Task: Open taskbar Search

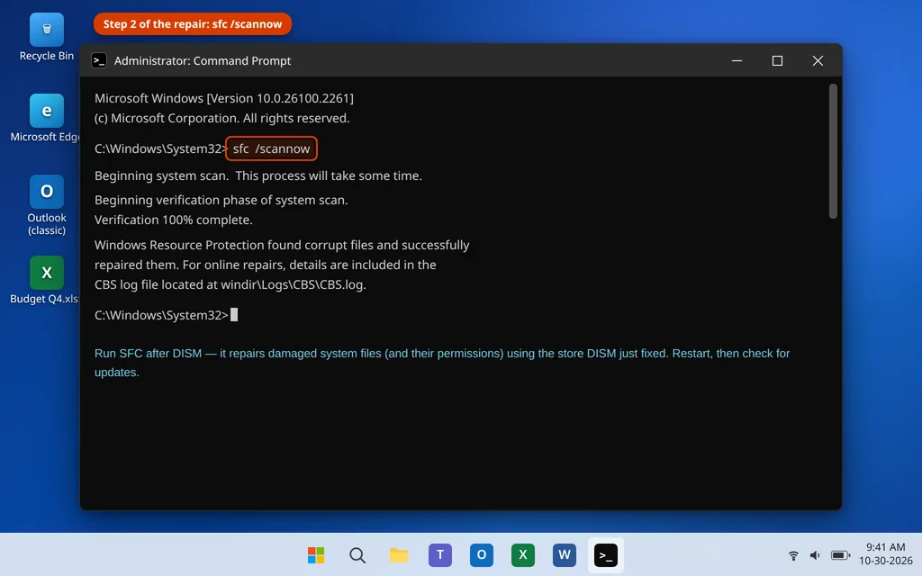Action: pyautogui.click(x=357, y=554)
